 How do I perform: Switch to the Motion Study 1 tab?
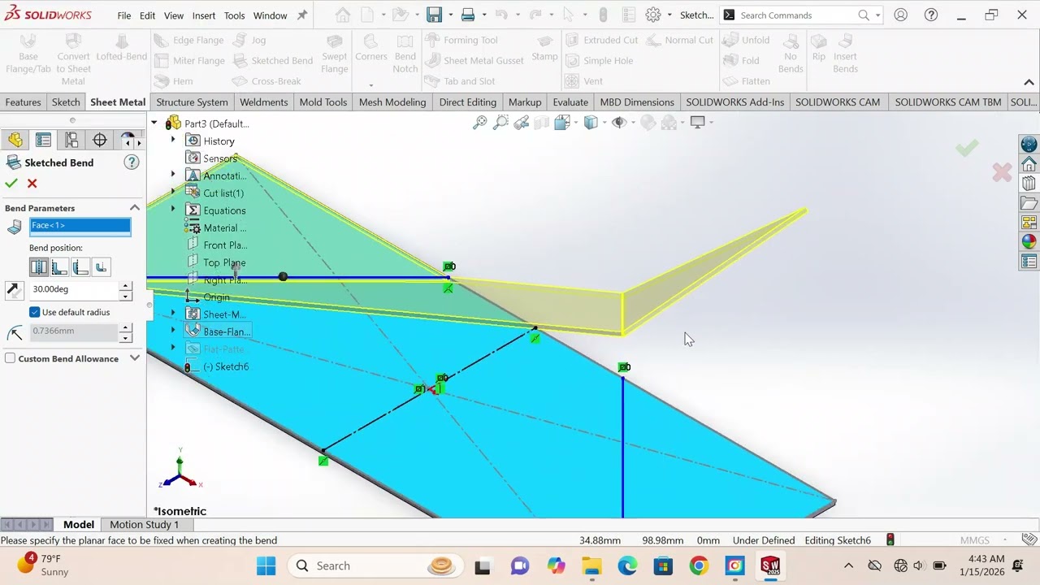(x=144, y=524)
